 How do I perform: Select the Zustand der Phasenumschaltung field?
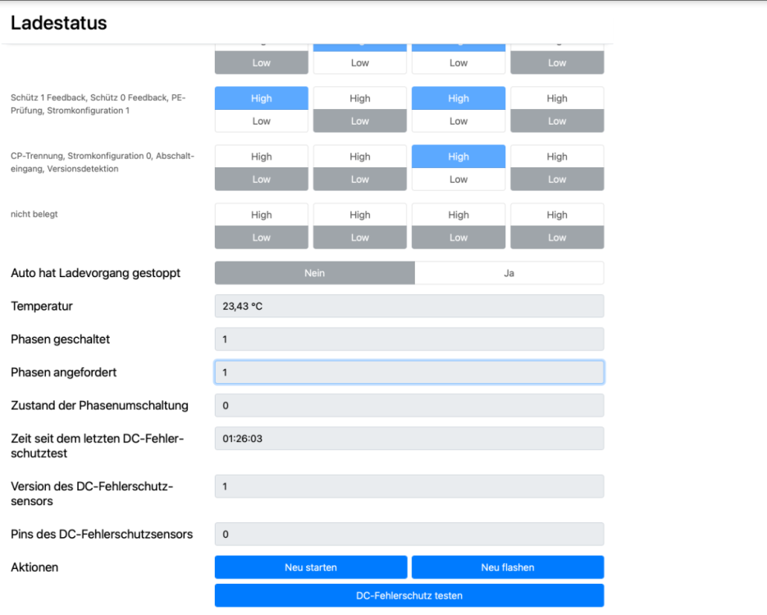coord(409,405)
